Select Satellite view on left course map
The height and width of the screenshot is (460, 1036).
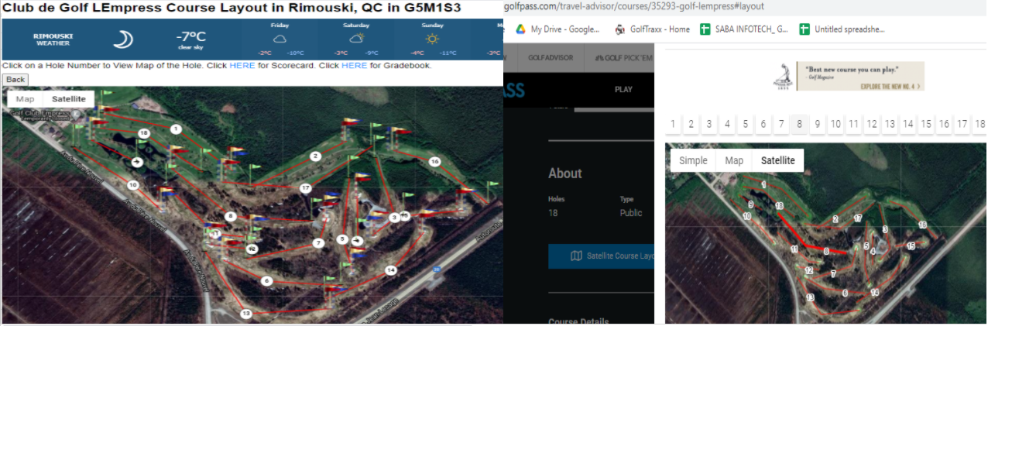pos(69,99)
